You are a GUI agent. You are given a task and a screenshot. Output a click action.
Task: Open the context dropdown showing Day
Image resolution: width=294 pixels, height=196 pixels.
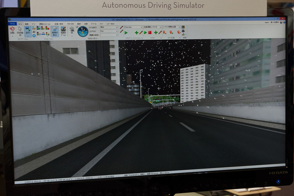(x=109, y=31)
